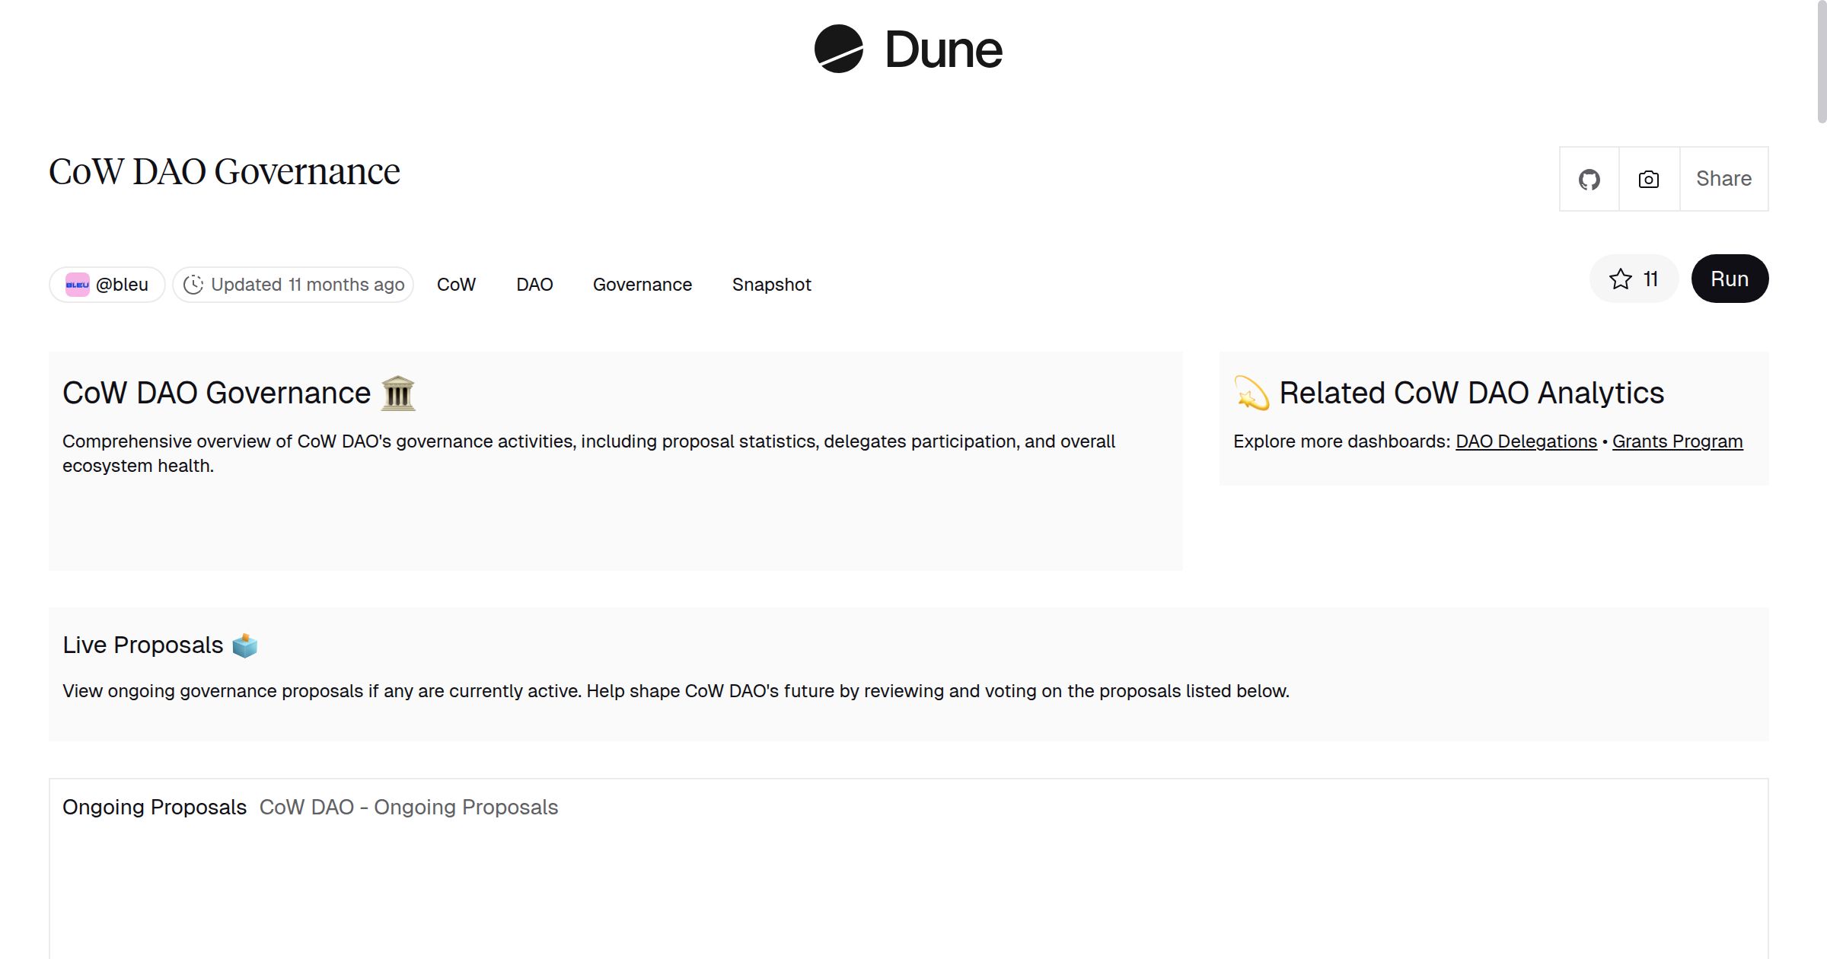The image size is (1827, 959).
Task: Open the Grants Program dashboard link
Action: (1677, 441)
